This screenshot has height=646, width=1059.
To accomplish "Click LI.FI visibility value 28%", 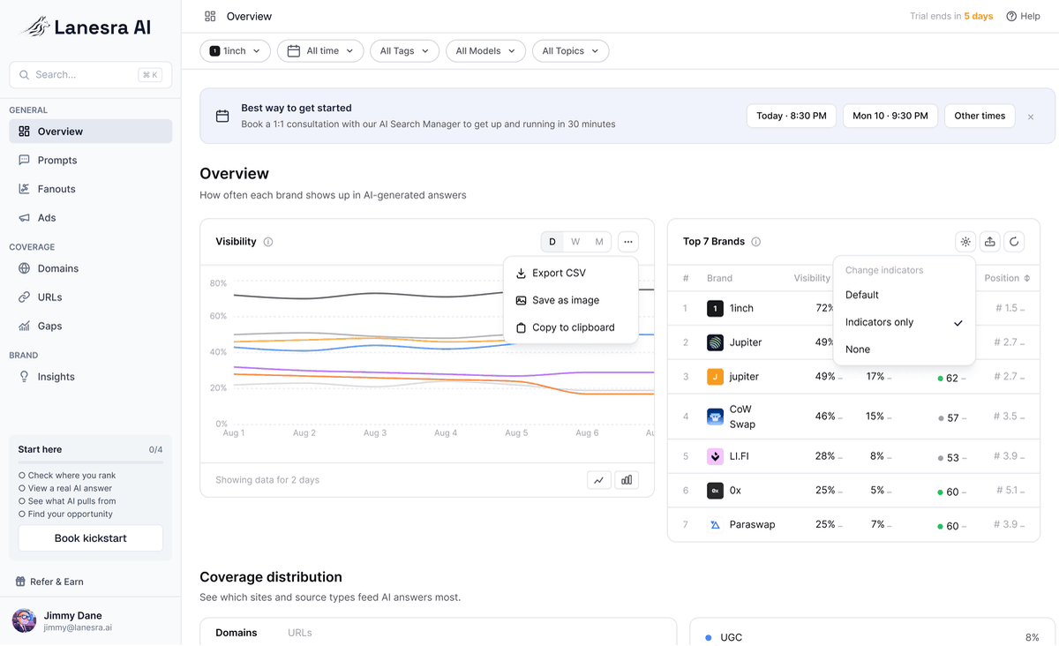I will click(x=825, y=456).
